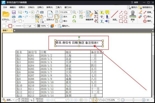Open the Tools (T) menu
Viewport: 155px width, 103px height.
coord(59,7)
